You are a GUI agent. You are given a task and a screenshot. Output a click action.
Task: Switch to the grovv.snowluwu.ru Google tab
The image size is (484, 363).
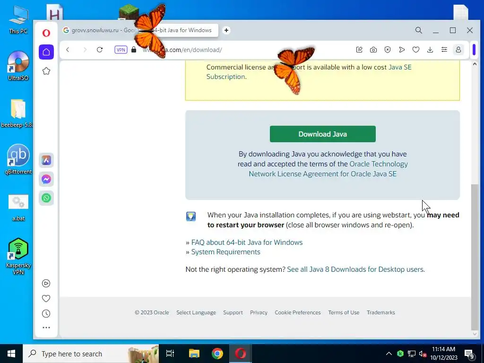click(98, 30)
